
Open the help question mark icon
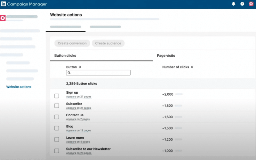coord(242,4)
